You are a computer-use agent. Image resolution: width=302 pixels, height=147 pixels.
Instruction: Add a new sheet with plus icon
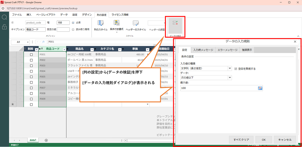click(46, 140)
